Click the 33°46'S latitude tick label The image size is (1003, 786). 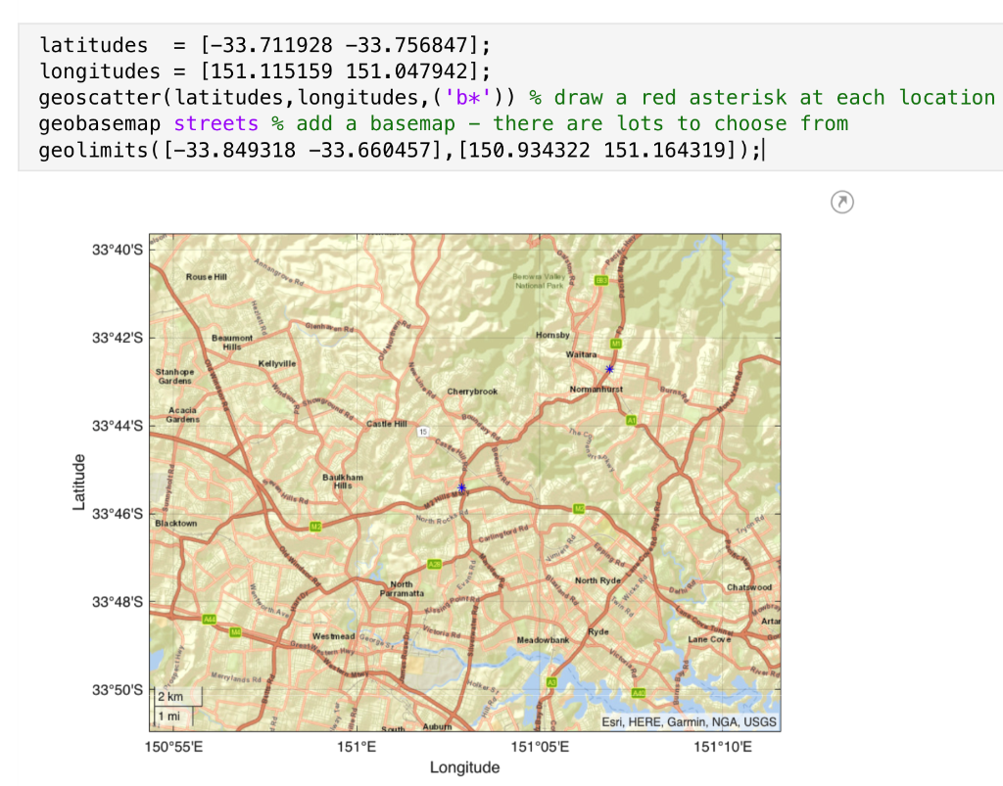(x=118, y=514)
